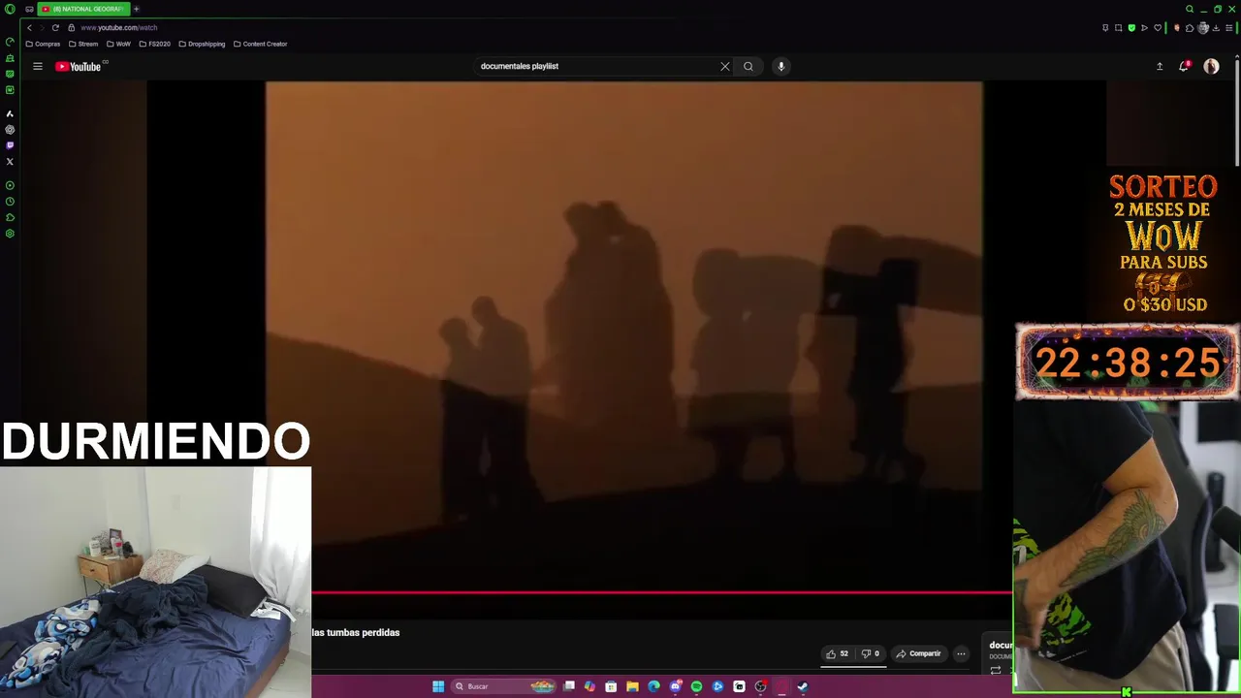
Task: Open Twitch in the Opera sidebar
Action: 10,145
